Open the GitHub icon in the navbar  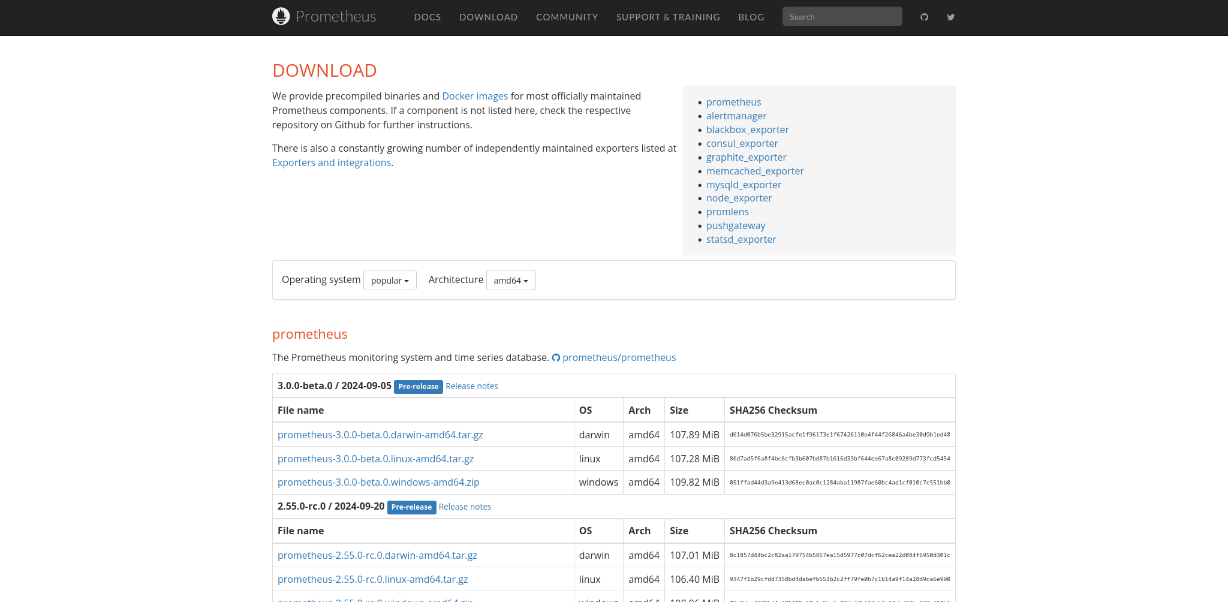click(x=924, y=17)
